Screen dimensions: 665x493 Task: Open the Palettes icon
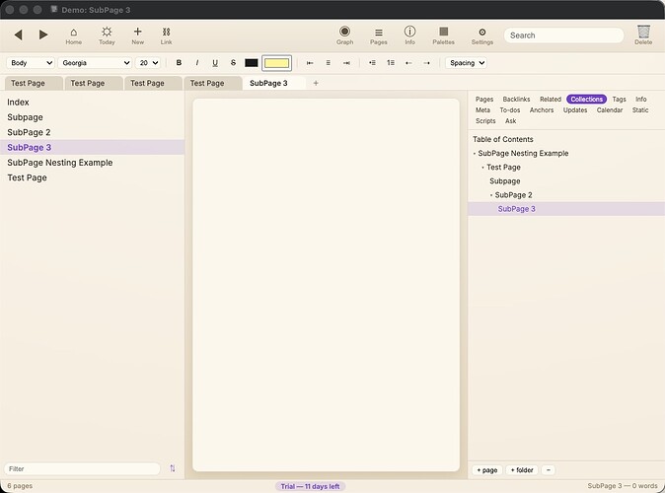(443, 32)
